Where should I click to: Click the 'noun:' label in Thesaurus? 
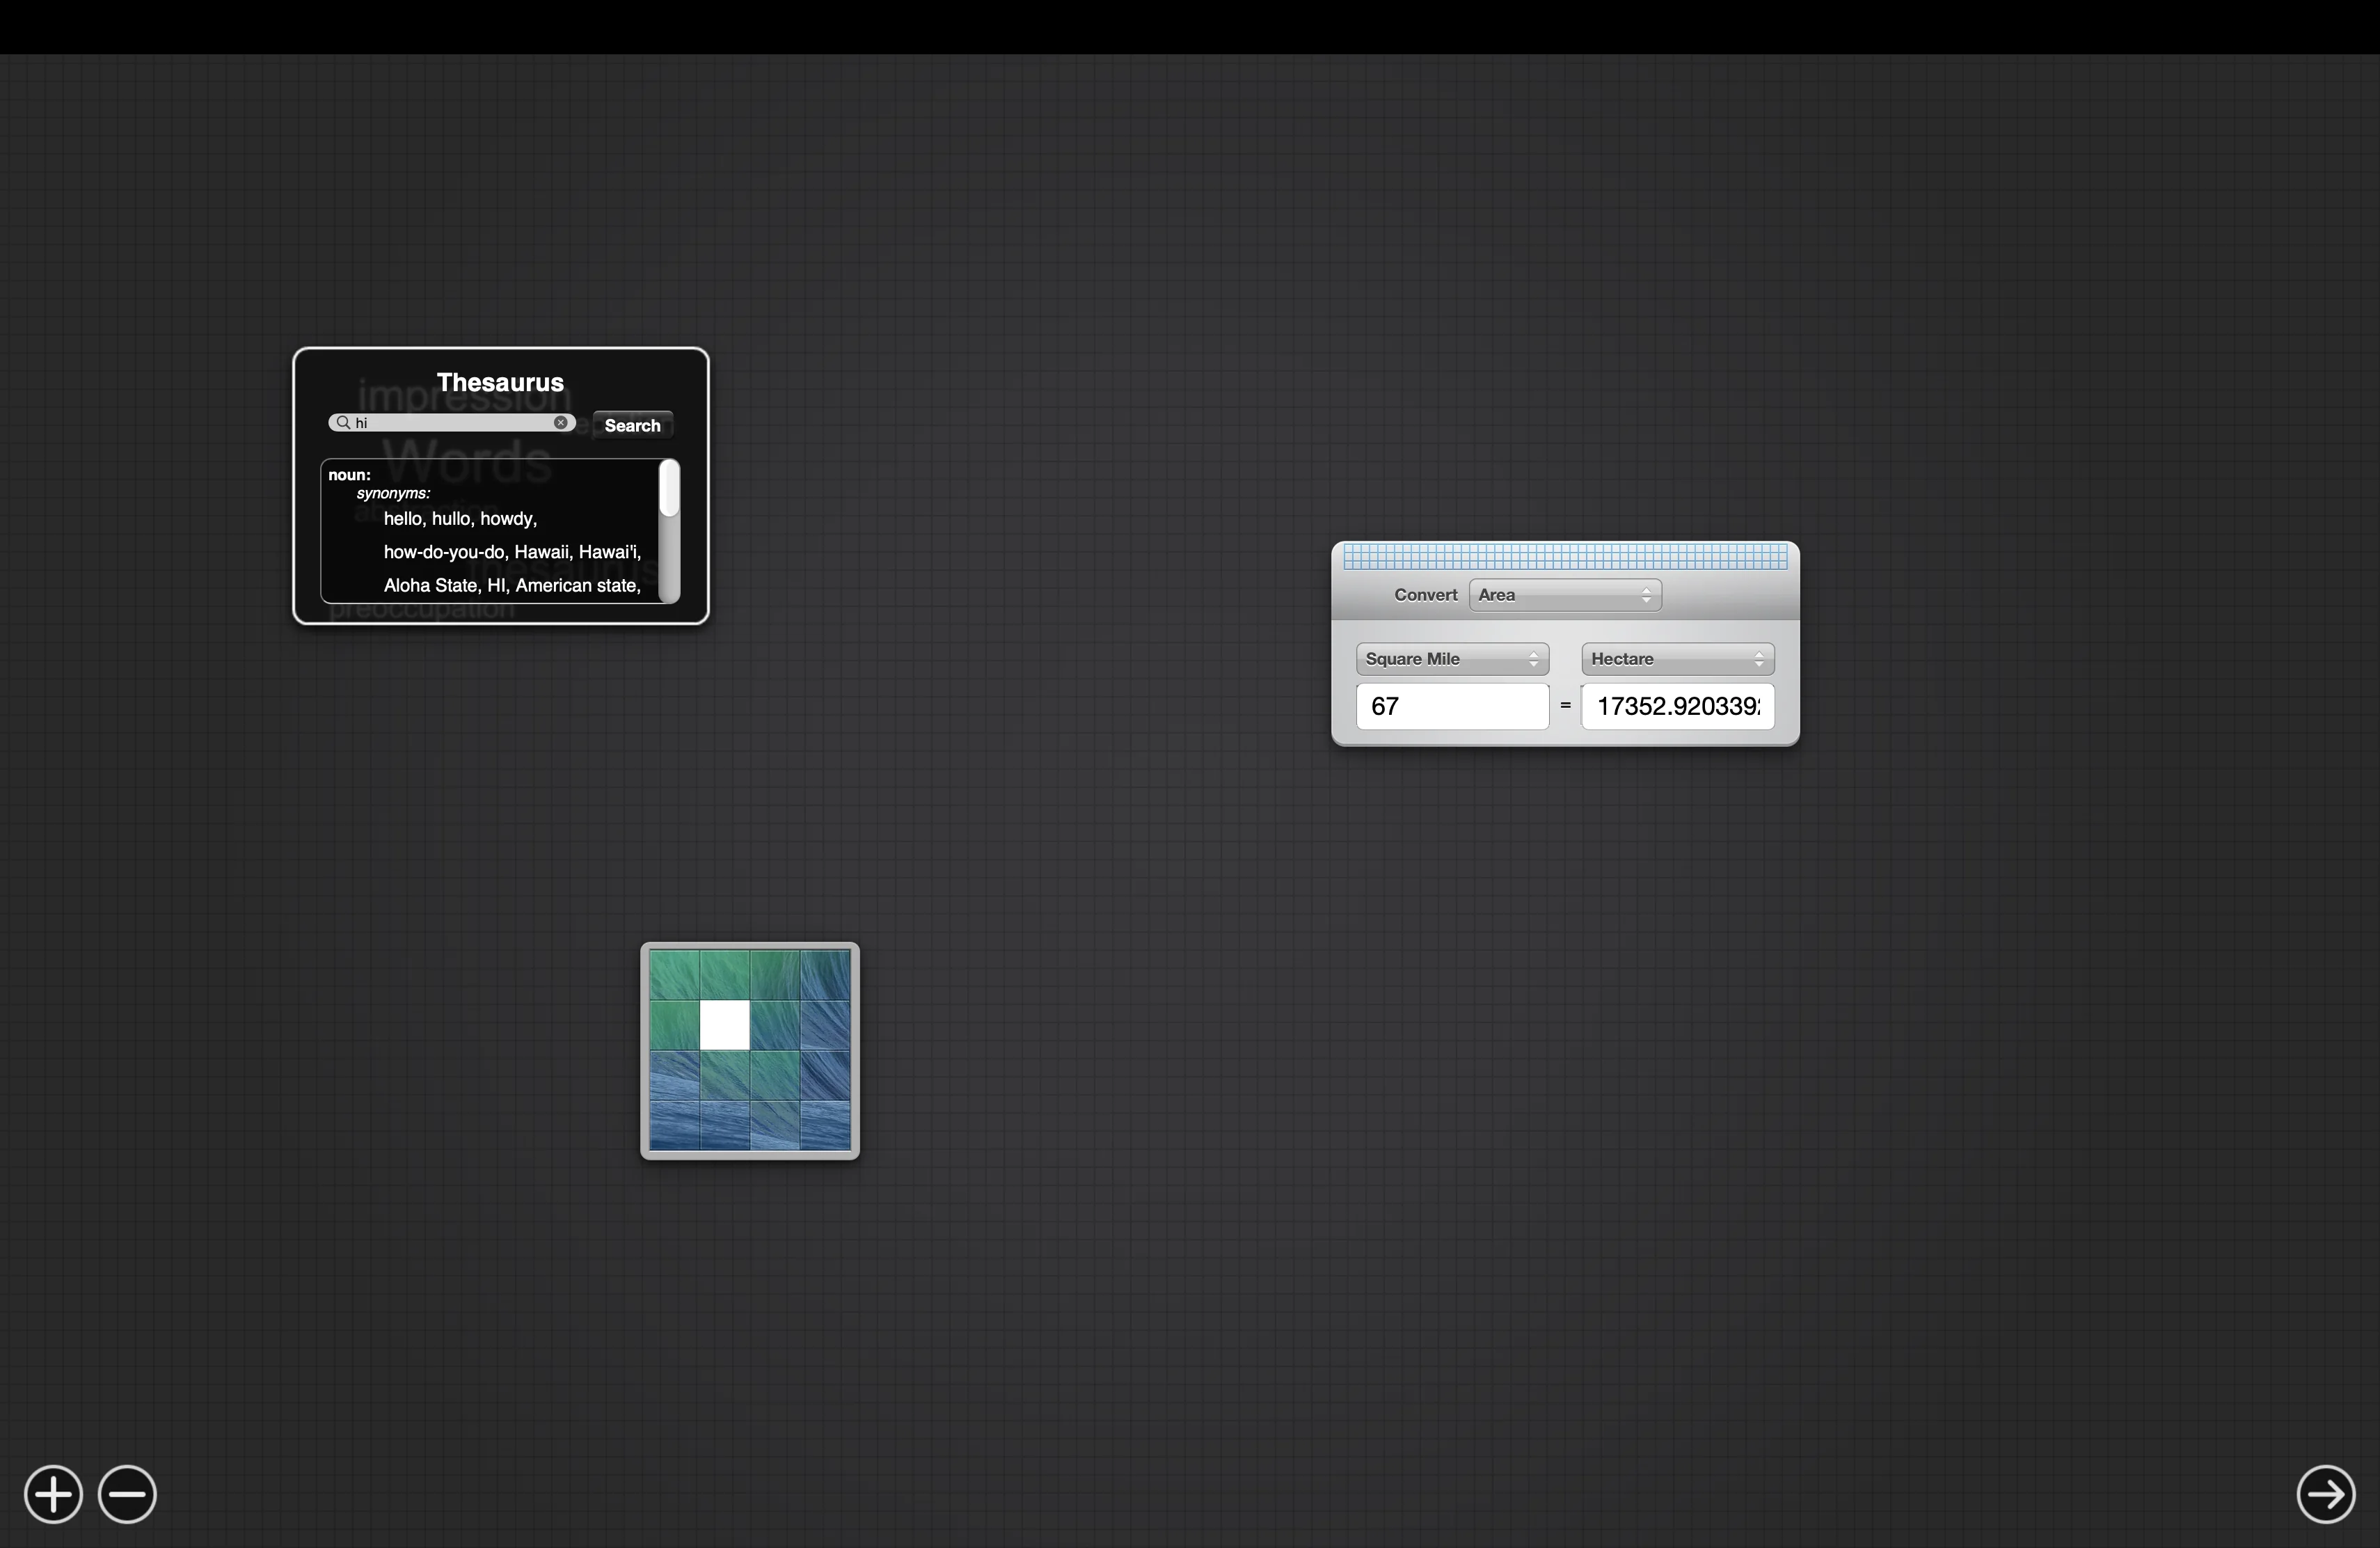click(x=349, y=475)
